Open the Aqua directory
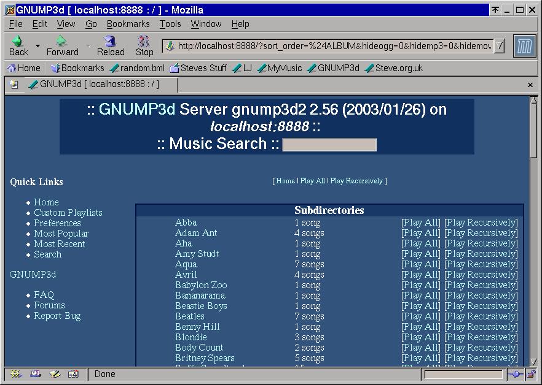Image resolution: width=542 pixels, height=385 pixels. pos(186,265)
